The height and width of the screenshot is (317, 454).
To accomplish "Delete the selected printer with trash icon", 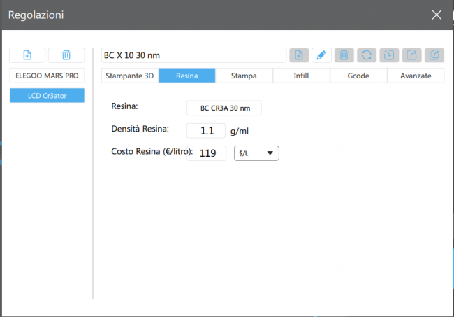I will [x=66, y=55].
